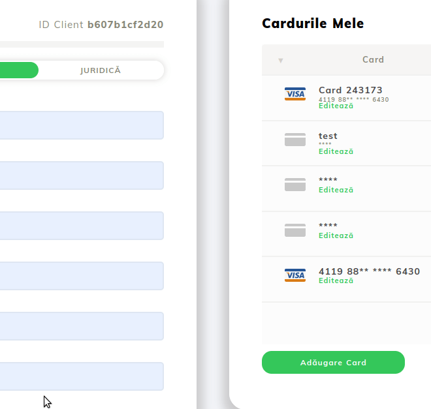The image size is (431, 409).
Task: Select the client ID b607b1cf2d20 text
Action: click(x=125, y=25)
